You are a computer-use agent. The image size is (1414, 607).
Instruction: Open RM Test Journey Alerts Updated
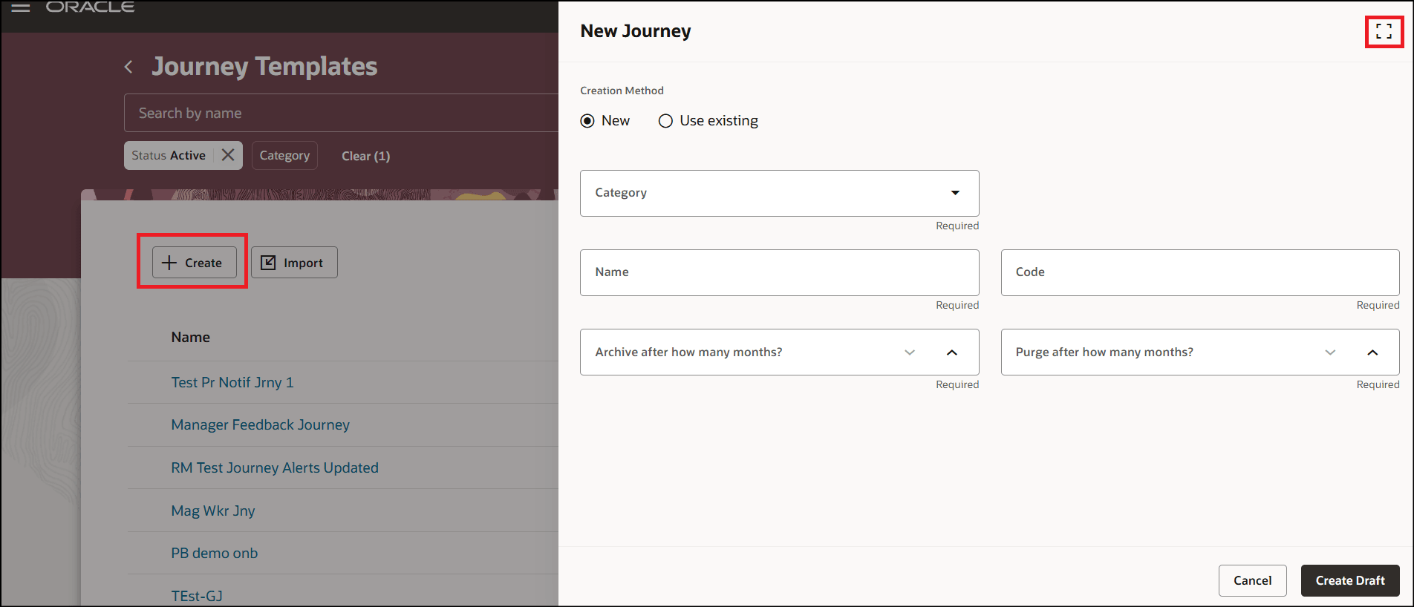click(275, 467)
